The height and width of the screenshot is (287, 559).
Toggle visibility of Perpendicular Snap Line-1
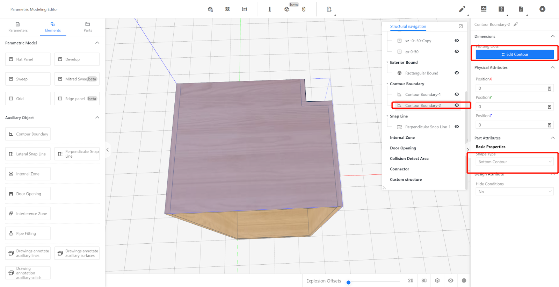tap(457, 127)
